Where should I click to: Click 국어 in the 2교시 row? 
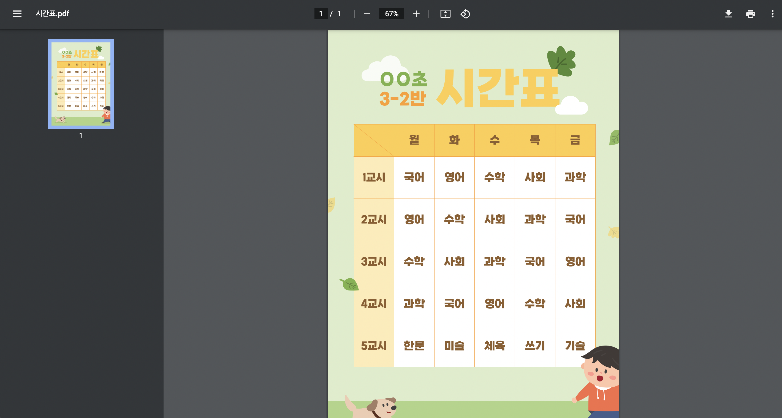pyautogui.click(x=575, y=219)
